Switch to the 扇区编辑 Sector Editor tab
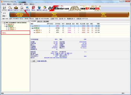Viewport: 131px width, 95px height. (x=46, y=21)
